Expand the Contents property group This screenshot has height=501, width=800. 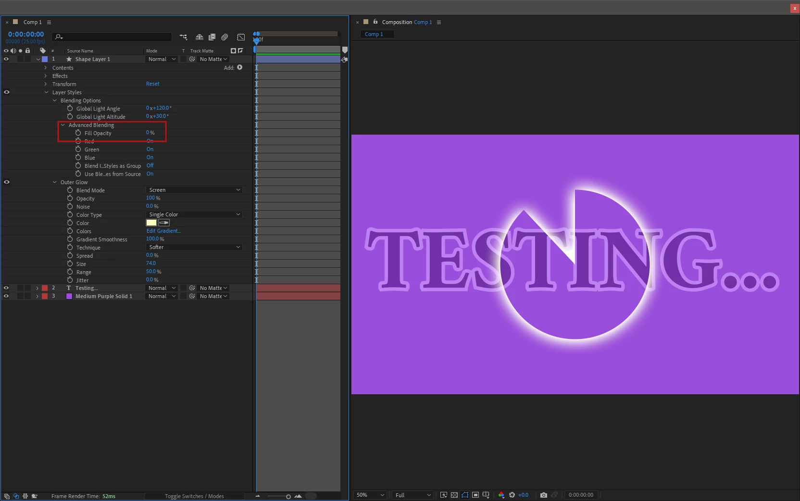(x=46, y=68)
